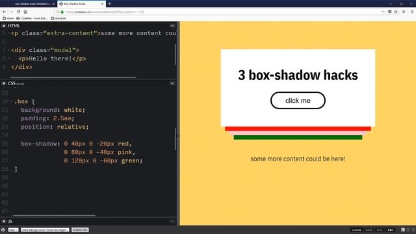Choose the first editor layout icon
The image size is (416, 234).
403,229
